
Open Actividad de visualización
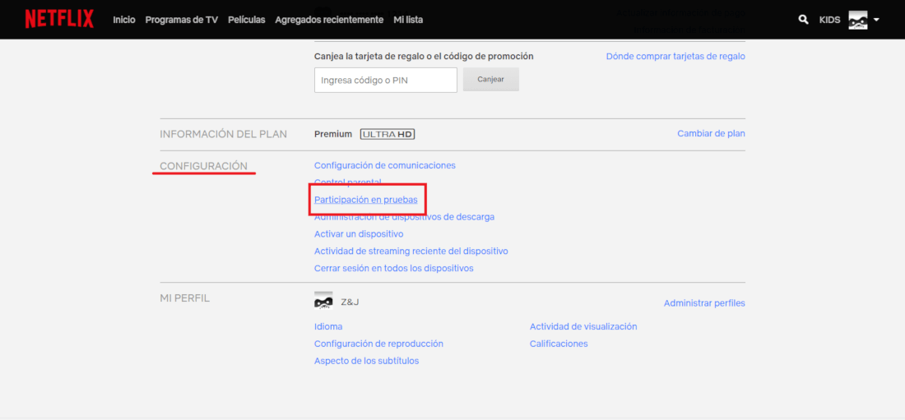pos(583,326)
